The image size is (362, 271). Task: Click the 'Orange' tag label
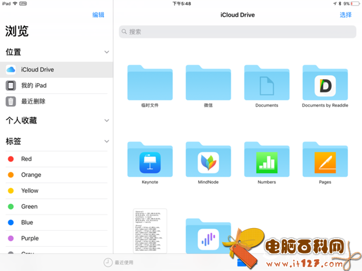(31, 175)
